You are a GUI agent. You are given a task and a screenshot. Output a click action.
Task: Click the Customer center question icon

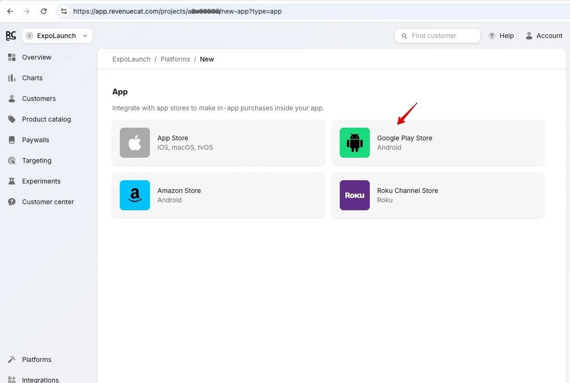coord(12,202)
